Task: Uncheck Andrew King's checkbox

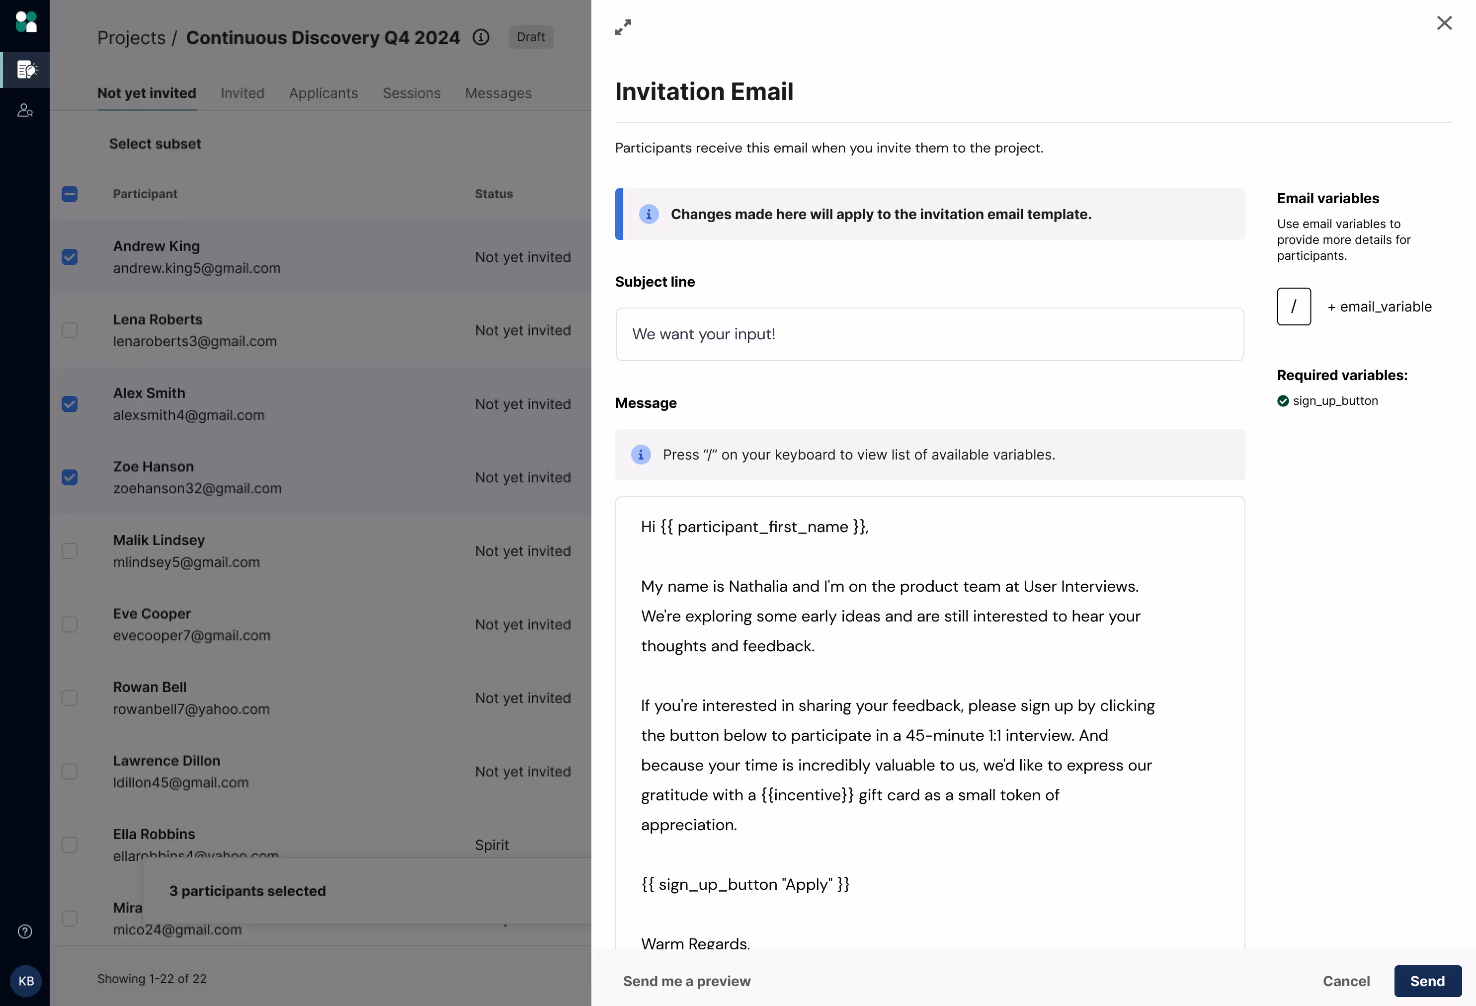Action: (x=70, y=257)
